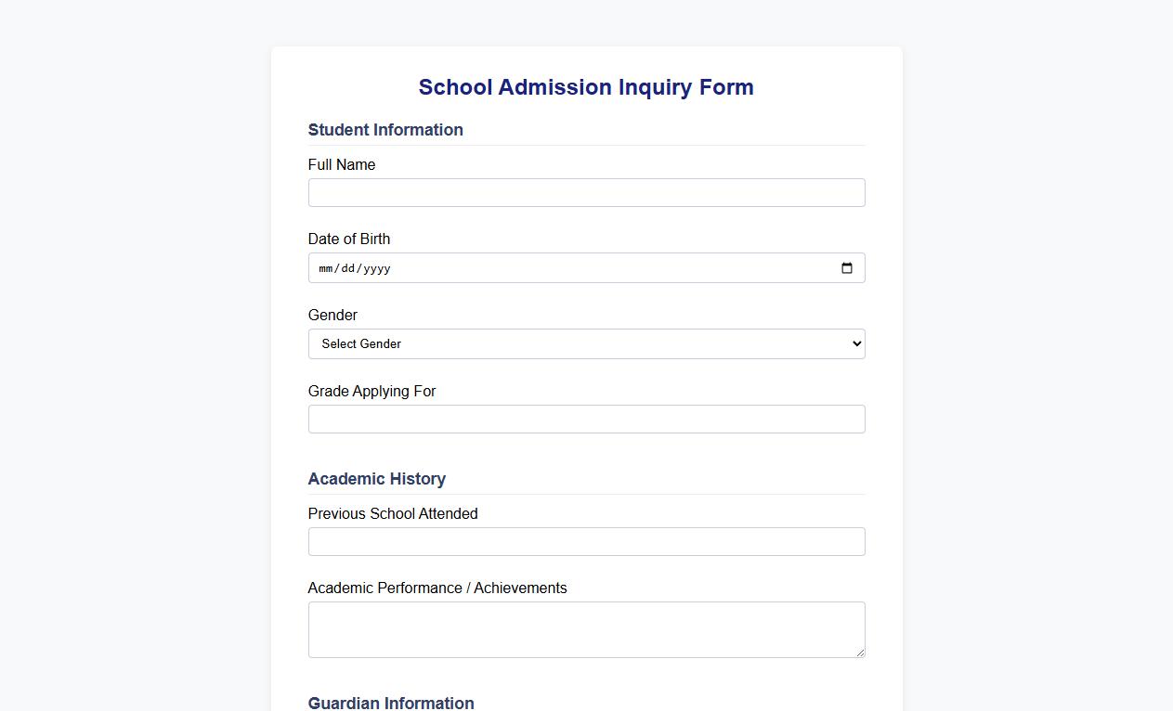Image resolution: width=1173 pixels, height=711 pixels.
Task: Click the Gender label
Action: point(332,315)
